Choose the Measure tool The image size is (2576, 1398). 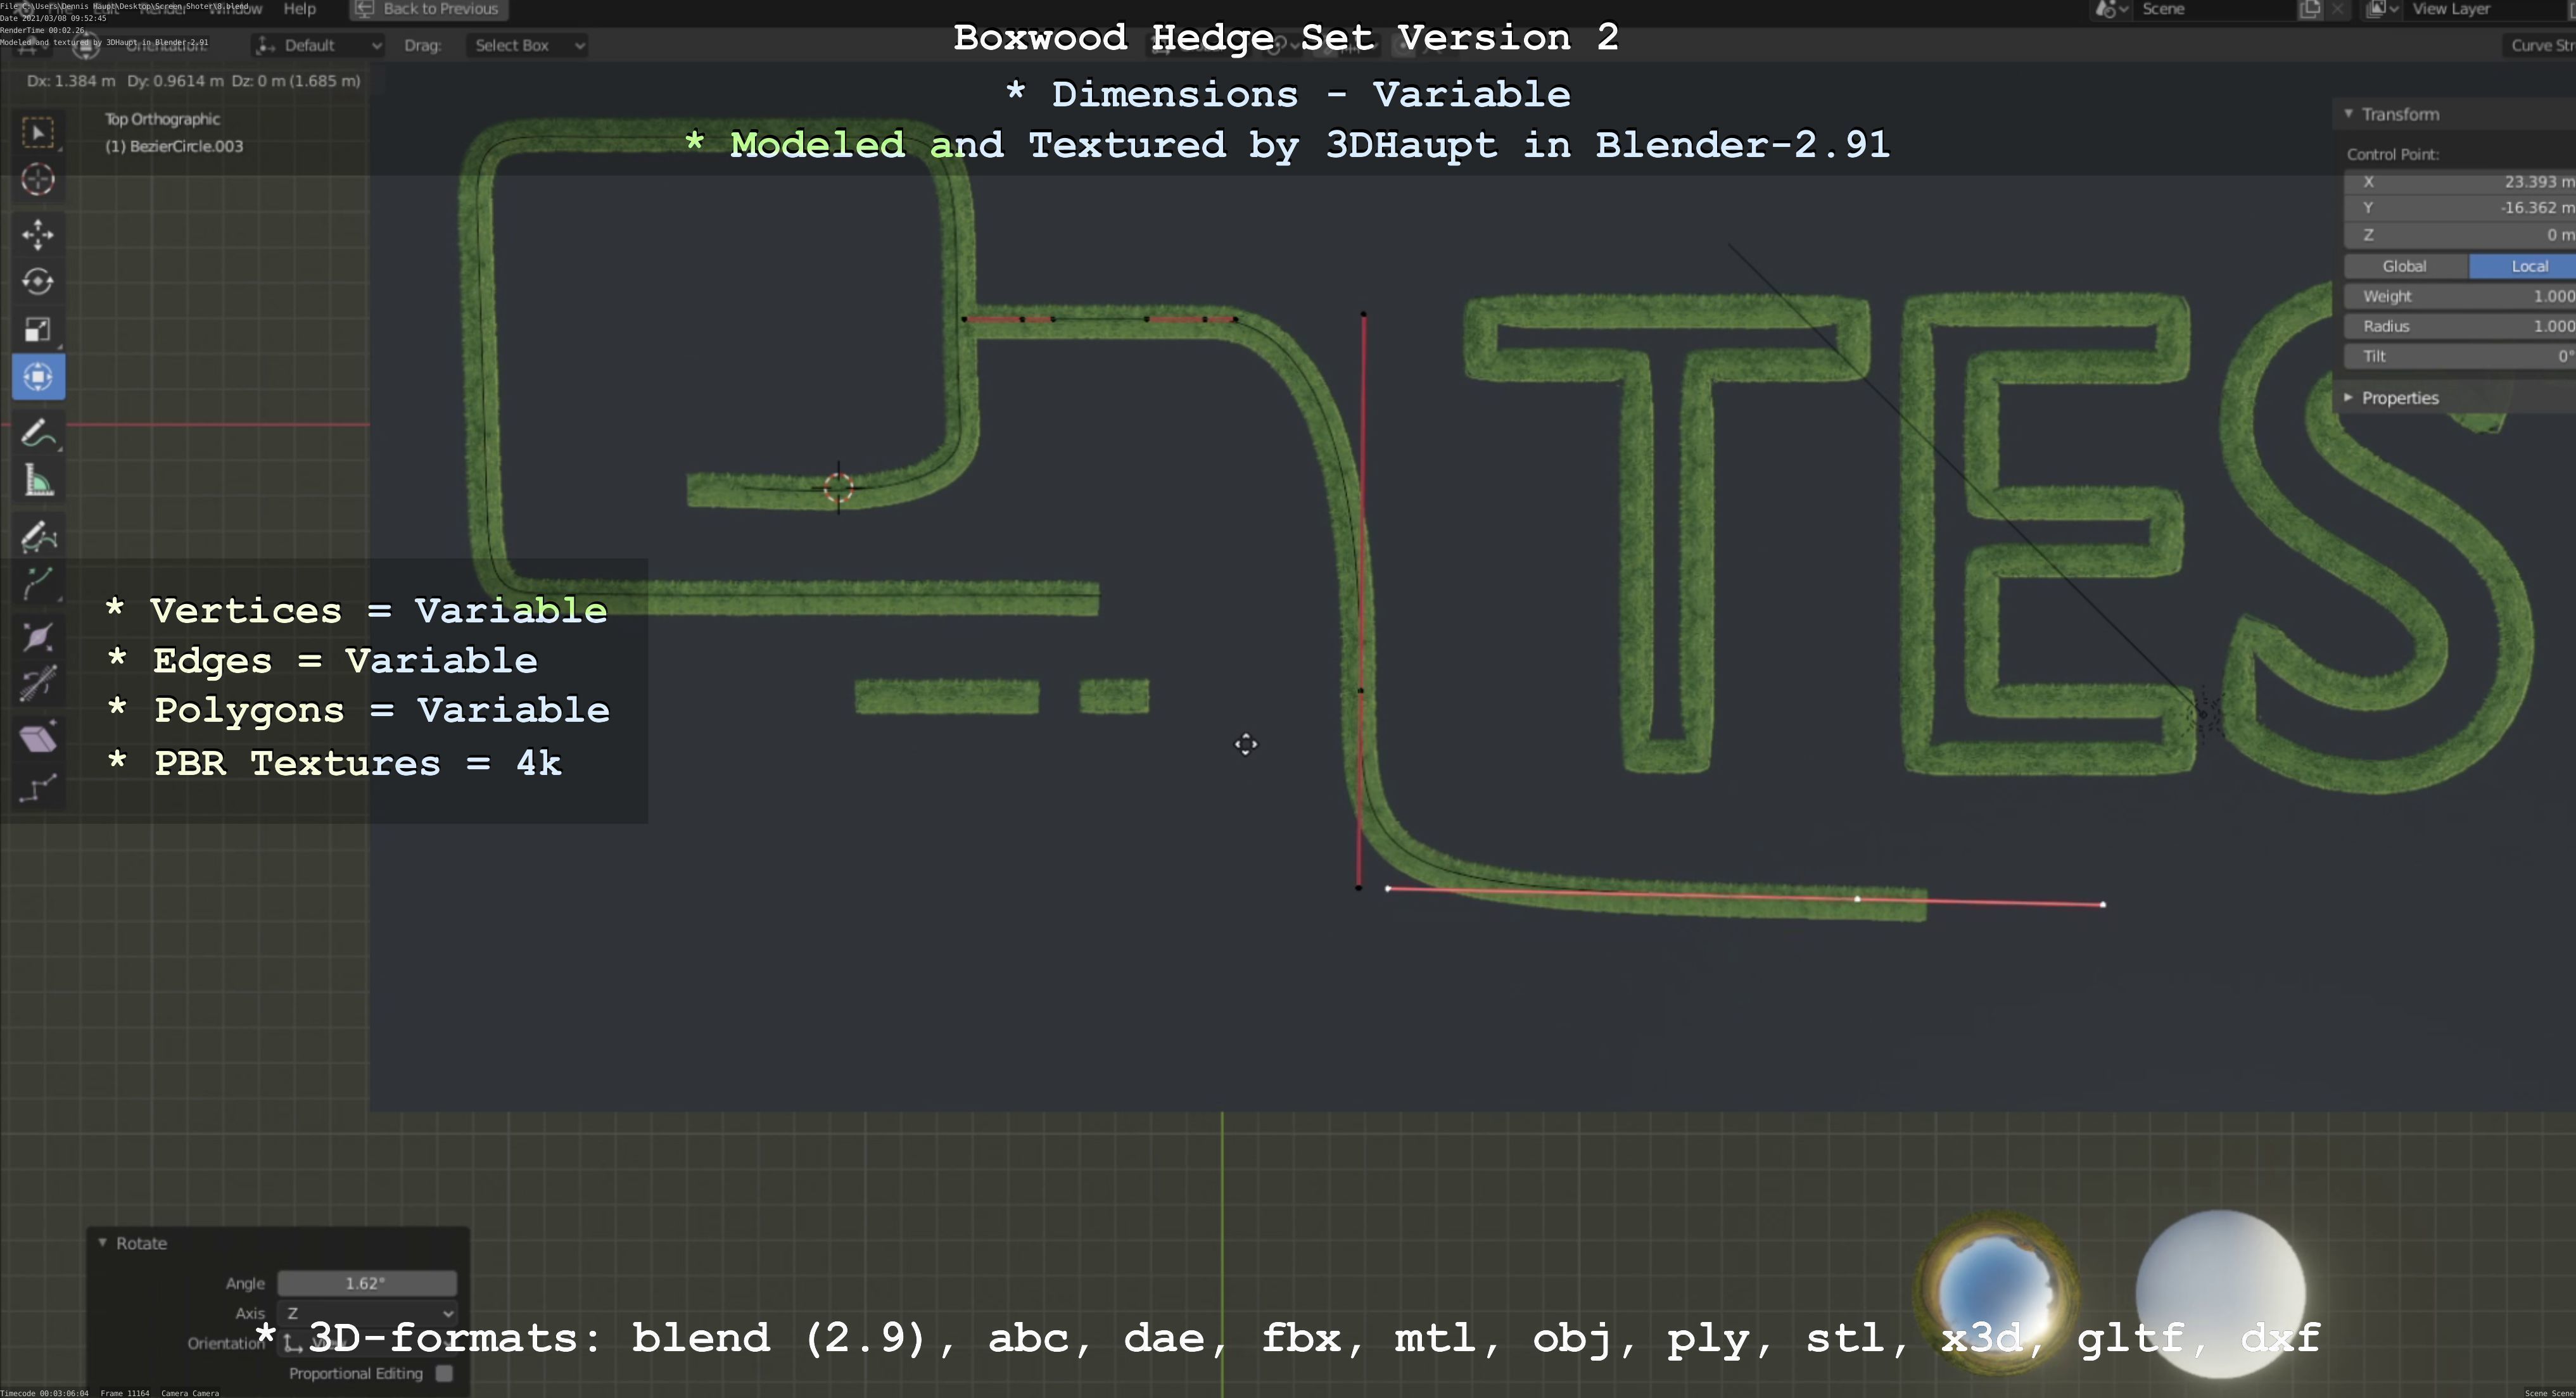pyautogui.click(x=38, y=482)
